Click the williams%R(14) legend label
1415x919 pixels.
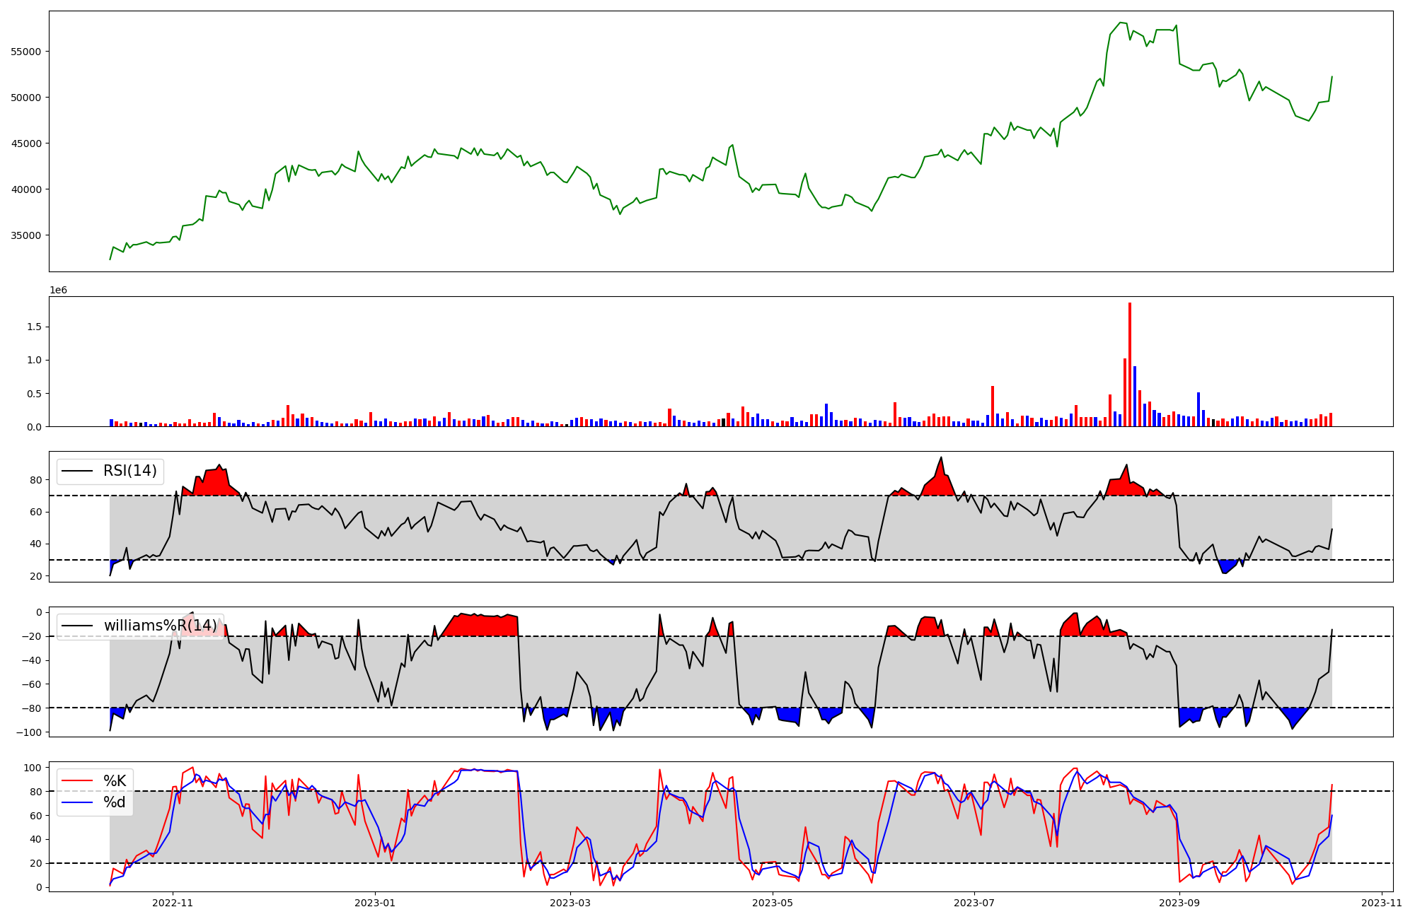tap(160, 626)
